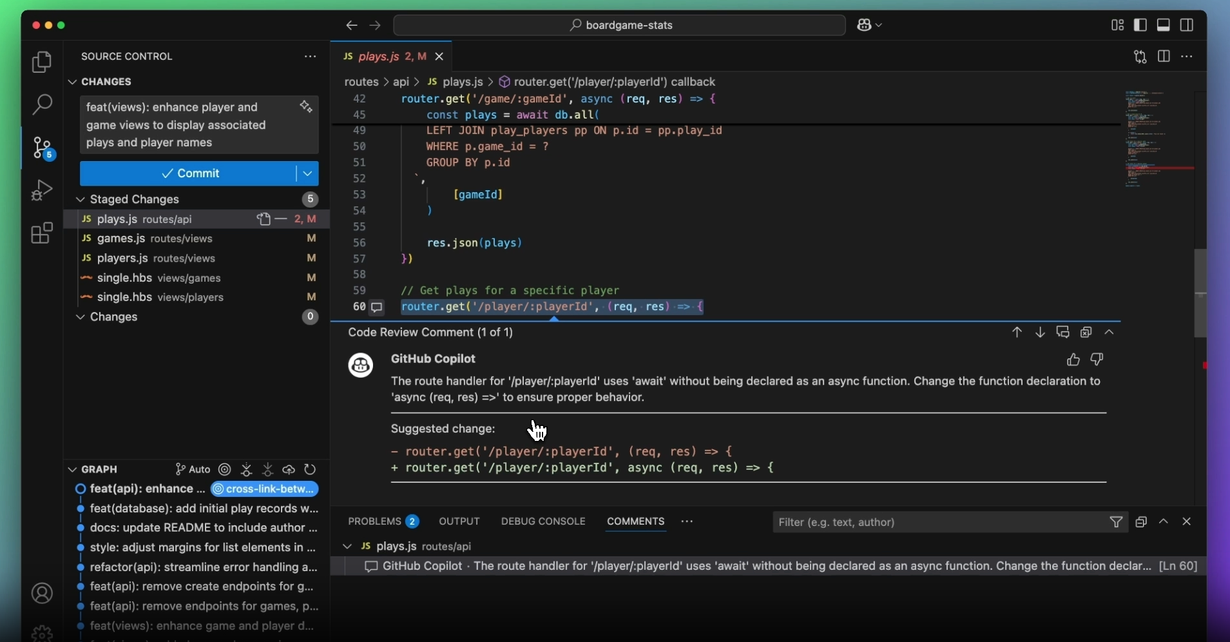Viewport: 1230px width, 642px height.
Task: Generate commit message with sparkle icon
Action: coord(306,107)
